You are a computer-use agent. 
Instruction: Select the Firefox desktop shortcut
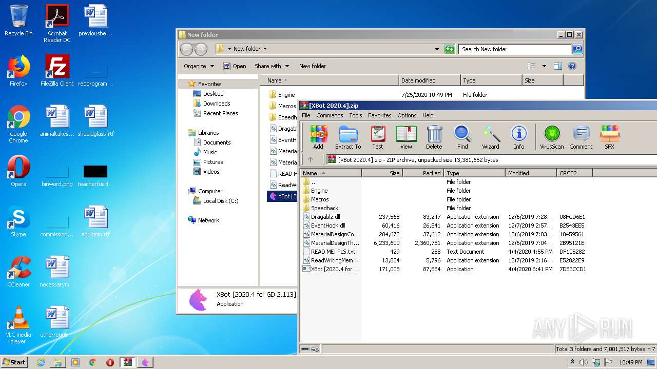pyautogui.click(x=18, y=71)
